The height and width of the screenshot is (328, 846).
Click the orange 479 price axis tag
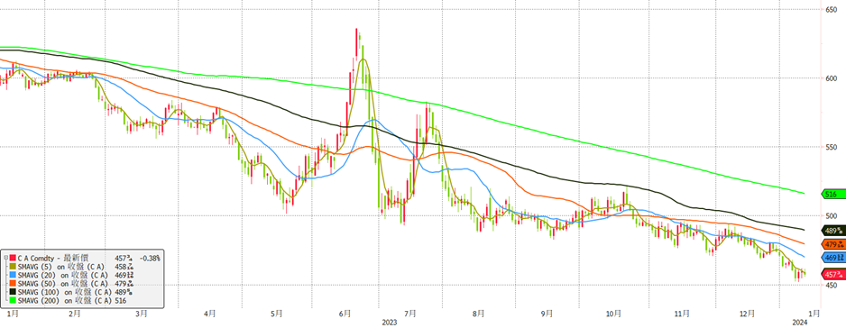pos(832,244)
